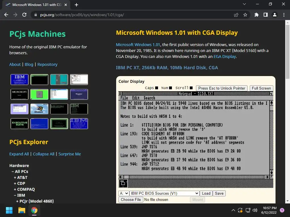Open the IBM PC BIOS Sources disk dropdown
Image resolution: width=290 pixels, height=217 pixels.
coord(164,193)
